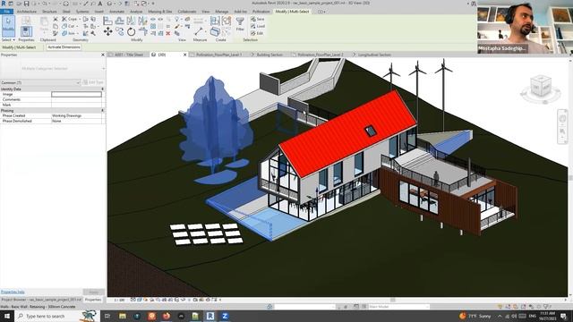Click the view scale 1 : 100
Screen dimensions: 573x322
click(119, 301)
